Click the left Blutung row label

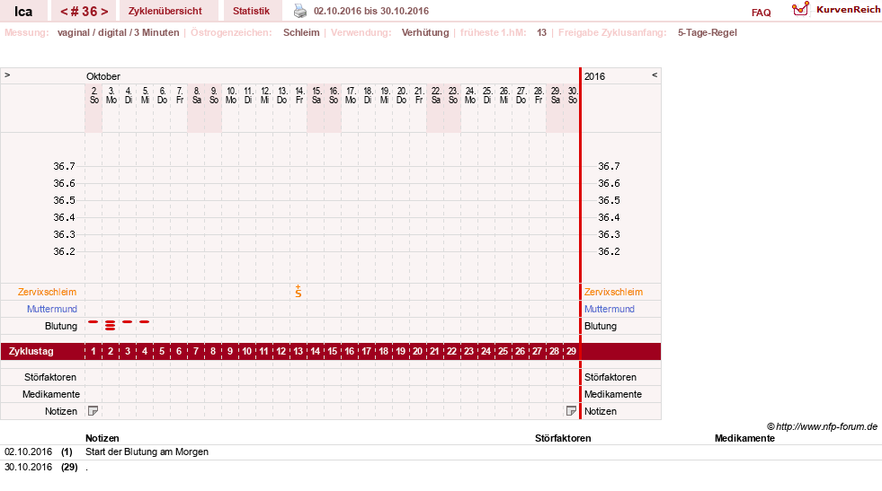click(61, 326)
